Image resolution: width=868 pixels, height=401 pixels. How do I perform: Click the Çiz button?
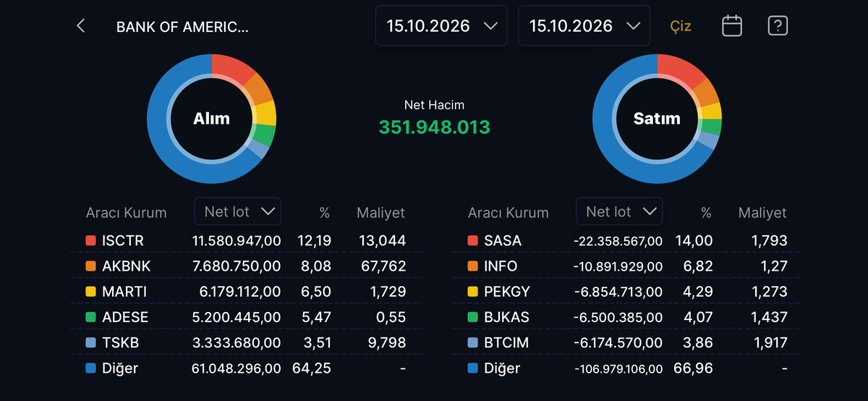681,26
